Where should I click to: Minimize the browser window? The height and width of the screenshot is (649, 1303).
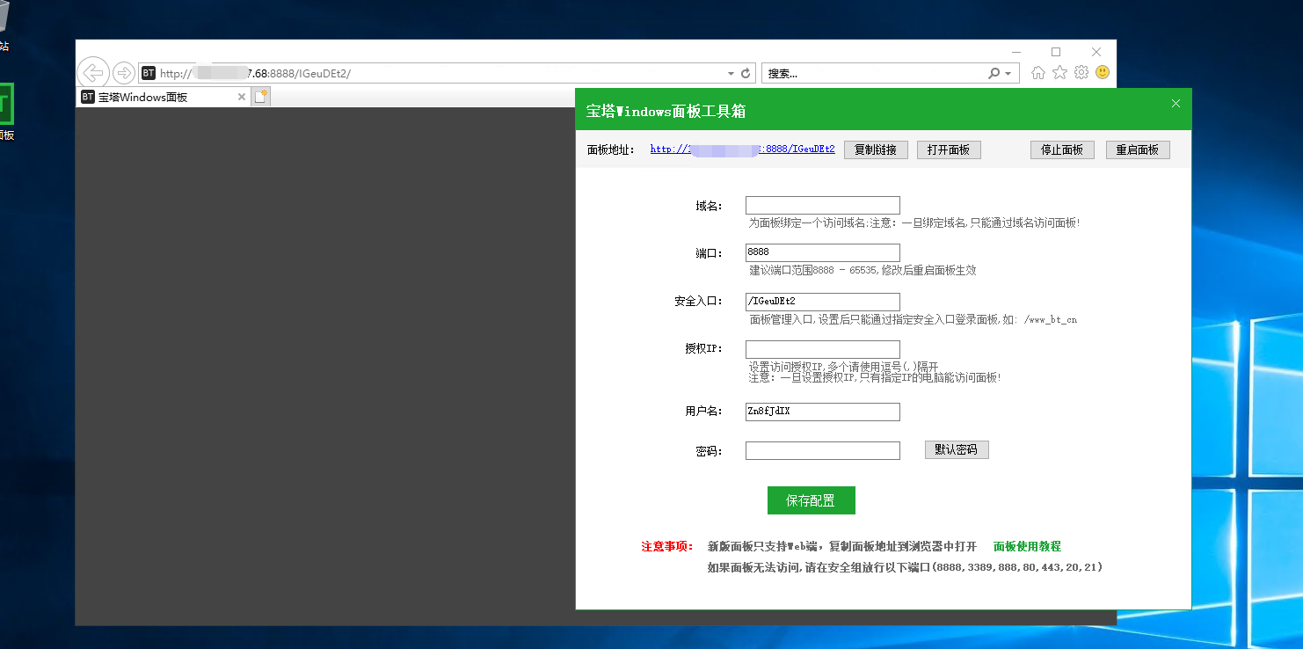point(1016,52)
